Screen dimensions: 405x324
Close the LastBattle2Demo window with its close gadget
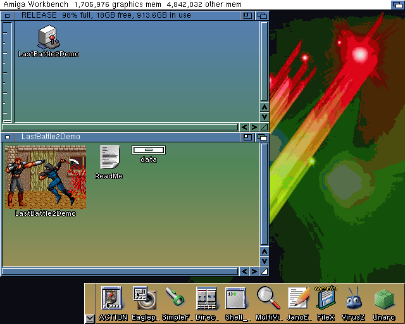click(x=7, y=137)
